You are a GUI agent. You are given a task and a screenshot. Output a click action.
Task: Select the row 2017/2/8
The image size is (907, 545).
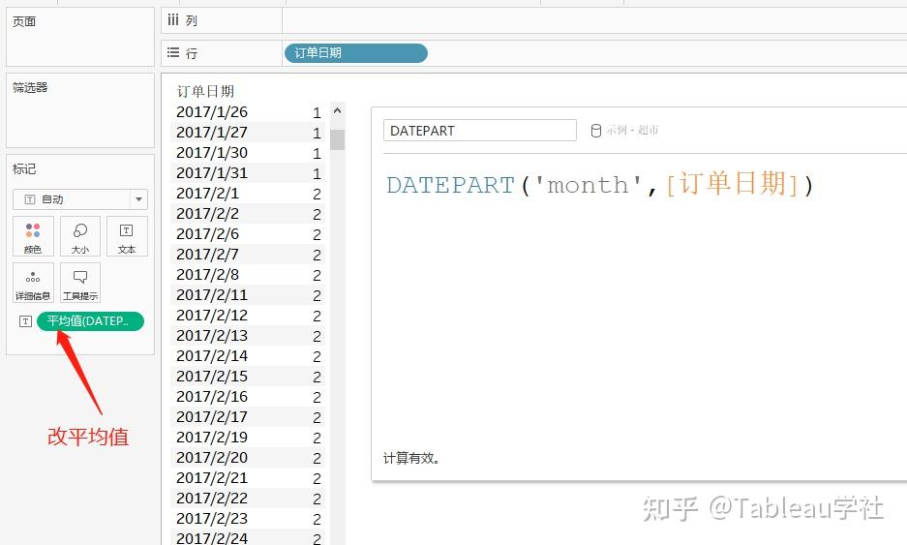(248, 274)
